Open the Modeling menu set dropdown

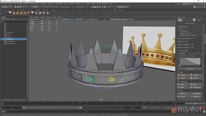pyautogui.click(x=6, y=7)
